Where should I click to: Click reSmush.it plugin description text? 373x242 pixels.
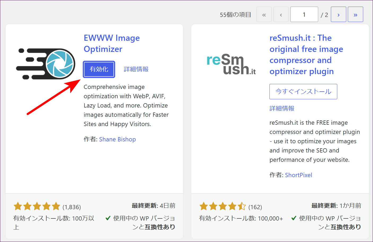315,141
